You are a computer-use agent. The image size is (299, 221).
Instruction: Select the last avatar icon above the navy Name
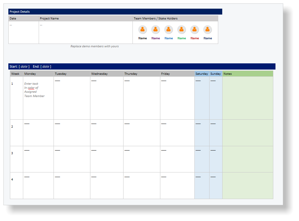[207, 30]
